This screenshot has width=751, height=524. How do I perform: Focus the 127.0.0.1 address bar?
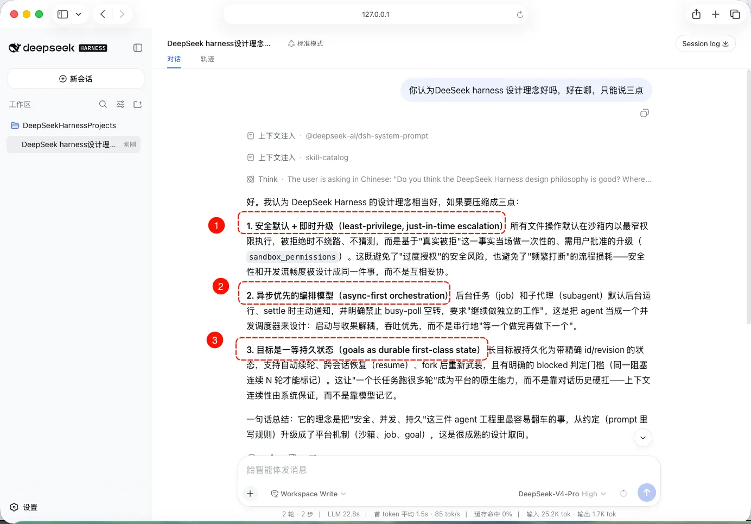pyautogui.click(x=375, y=15)
